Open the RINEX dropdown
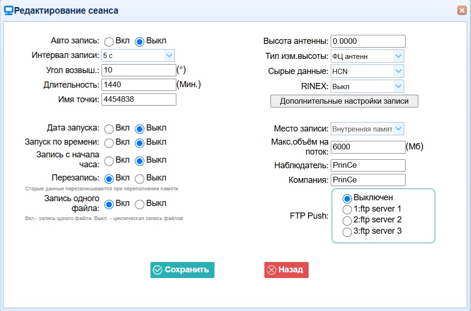Screen dimensions: 471x311 [367, 86]
